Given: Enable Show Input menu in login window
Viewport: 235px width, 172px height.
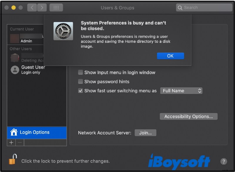Looking at the screenshot, I should pos(80,72).
